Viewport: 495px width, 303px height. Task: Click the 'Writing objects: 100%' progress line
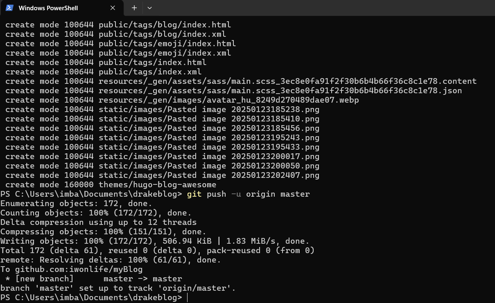pyautogui.click(x=155, y=241)
